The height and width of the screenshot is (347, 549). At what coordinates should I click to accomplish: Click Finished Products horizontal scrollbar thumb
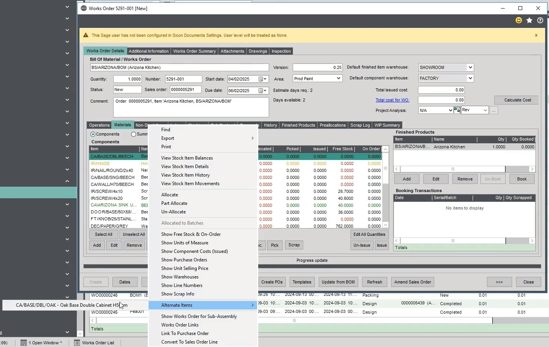(453, 169)
